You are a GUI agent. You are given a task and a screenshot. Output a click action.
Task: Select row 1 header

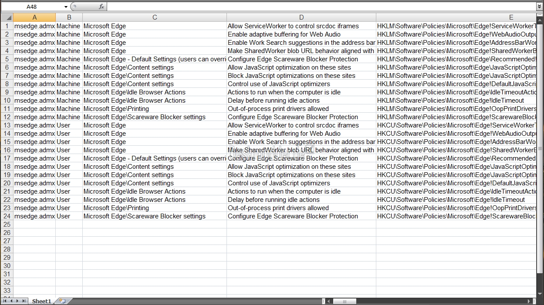tap(7, 26)
